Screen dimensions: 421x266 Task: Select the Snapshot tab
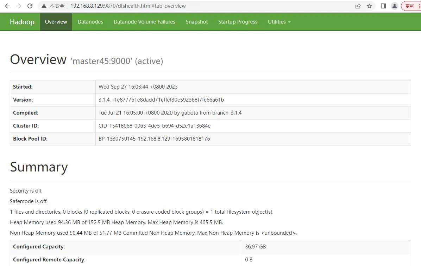197,22
